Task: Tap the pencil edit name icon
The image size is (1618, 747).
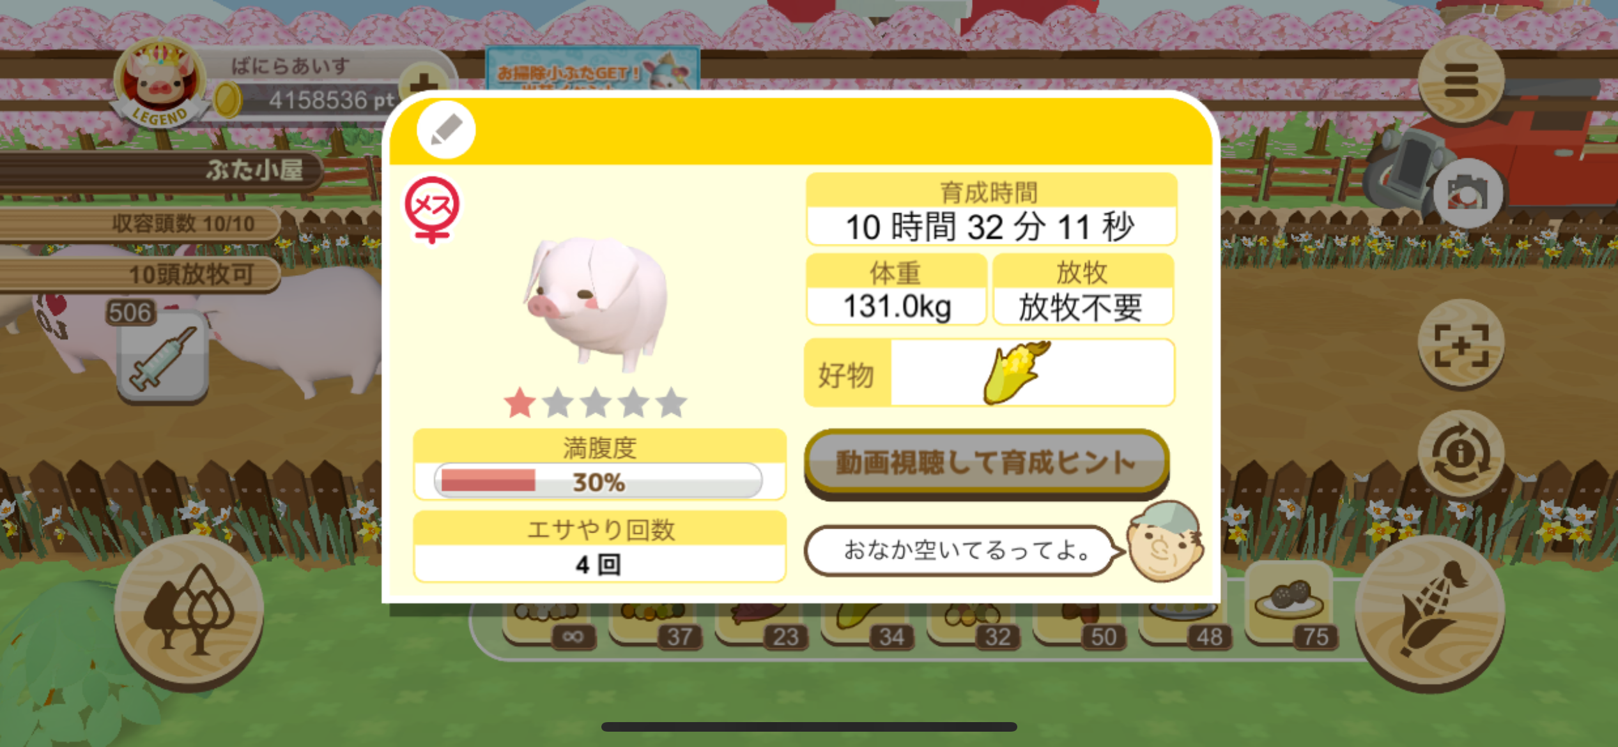Action: 446,130
